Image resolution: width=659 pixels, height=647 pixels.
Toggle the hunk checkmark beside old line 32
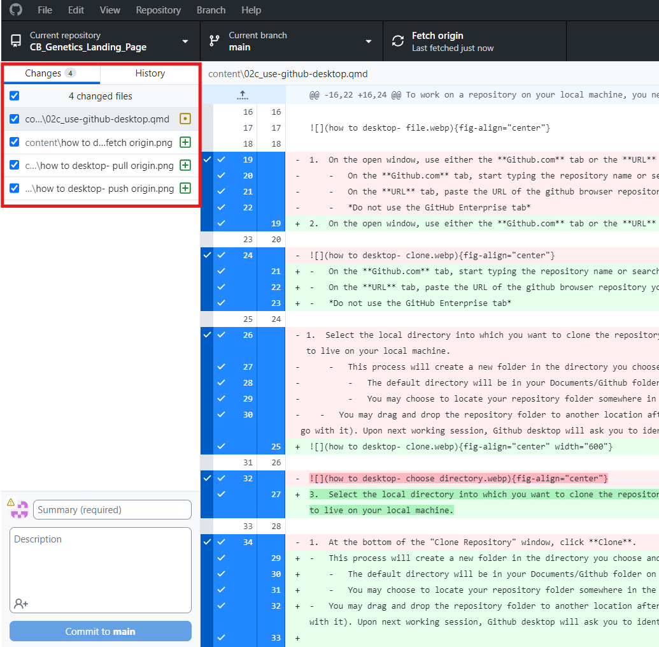[x=207, y=478]
